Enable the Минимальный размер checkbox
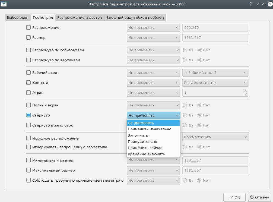This screenshot has height=202, width=273. [28, 160]
